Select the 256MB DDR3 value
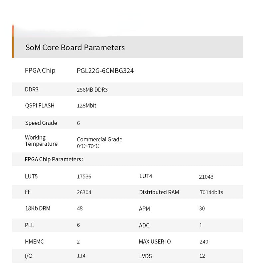 coord(92,90)
